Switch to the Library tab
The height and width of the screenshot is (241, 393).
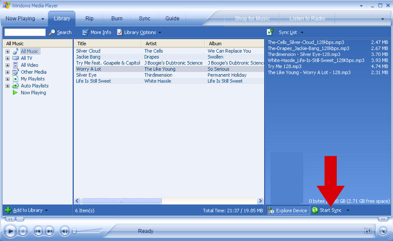click(62, 19)
